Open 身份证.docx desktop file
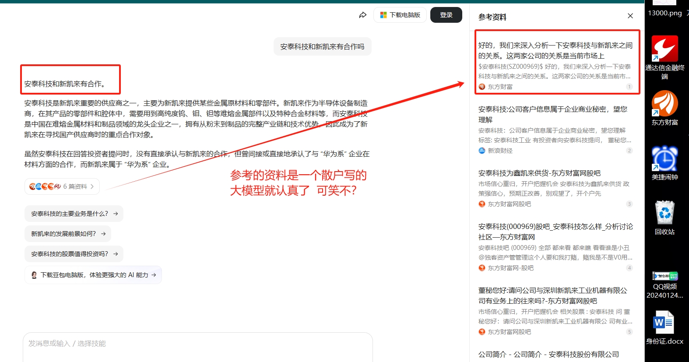This screenshot has width=689, height=362. 665,327
